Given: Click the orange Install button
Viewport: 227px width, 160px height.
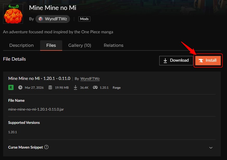Looking at the screenshot, I should click(x=208, y=60).
